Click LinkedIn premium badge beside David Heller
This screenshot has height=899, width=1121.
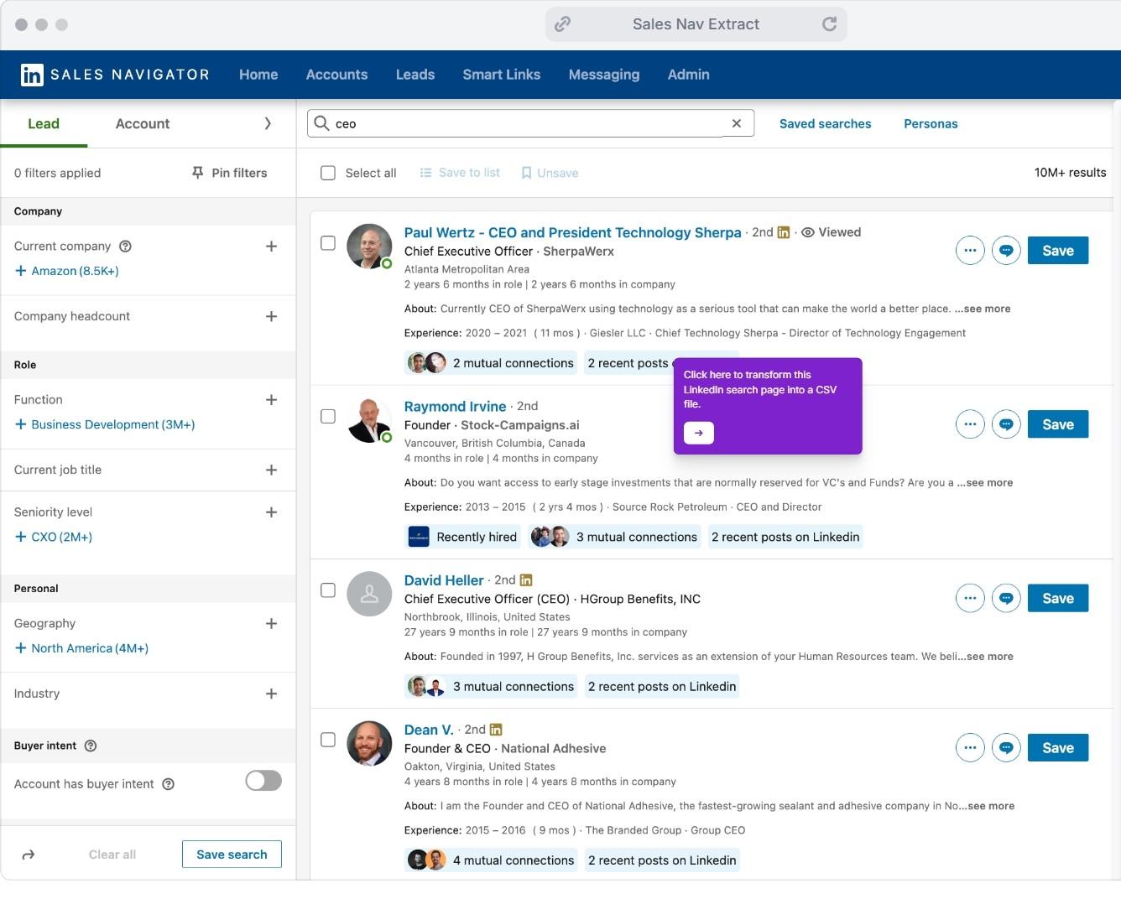point(526,580)
